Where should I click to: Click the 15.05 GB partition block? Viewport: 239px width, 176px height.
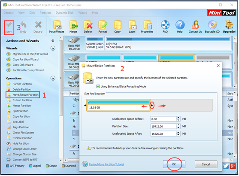[x=118, y=106]
